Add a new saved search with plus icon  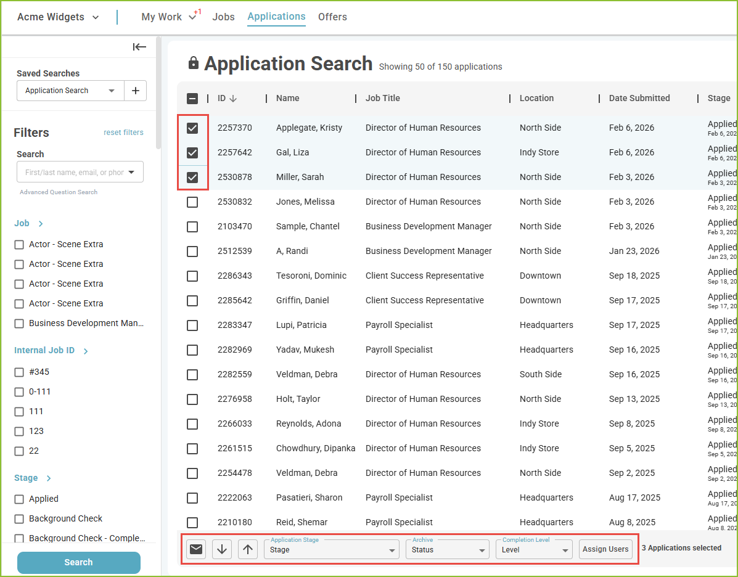click(x=136, y=91)
